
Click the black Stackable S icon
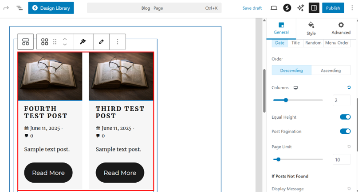point(287,8)
